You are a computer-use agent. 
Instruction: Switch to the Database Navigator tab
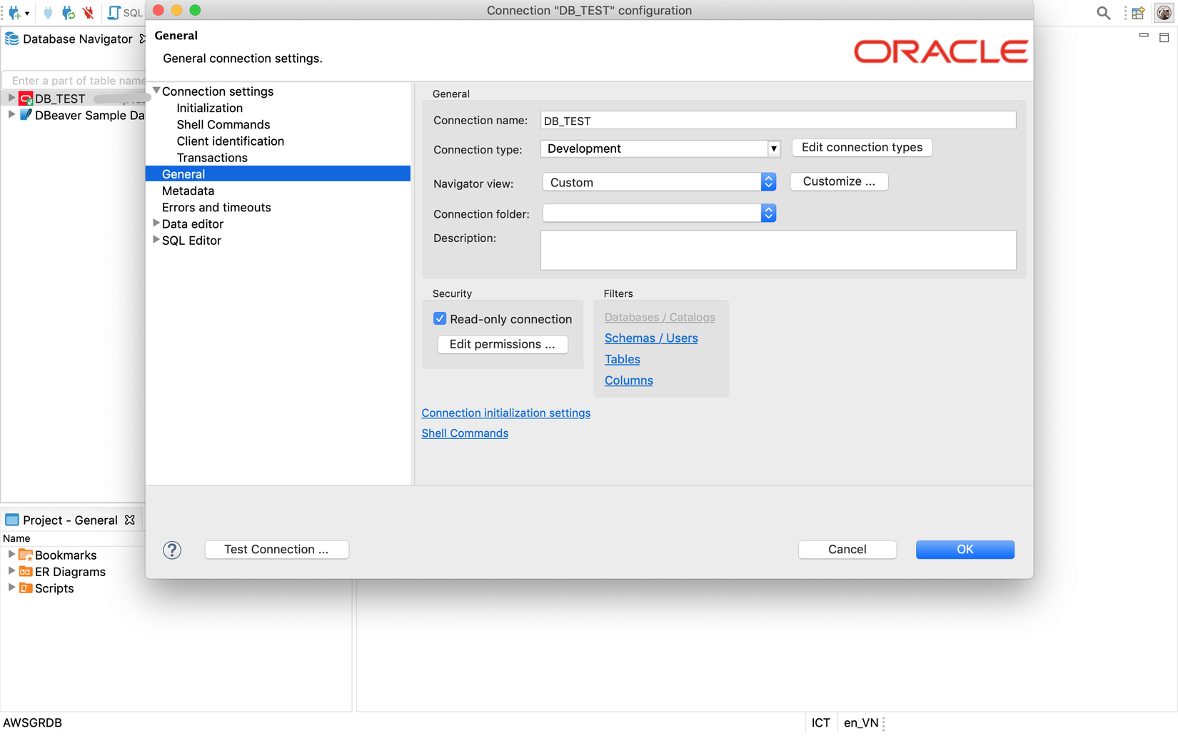(77, 39)
